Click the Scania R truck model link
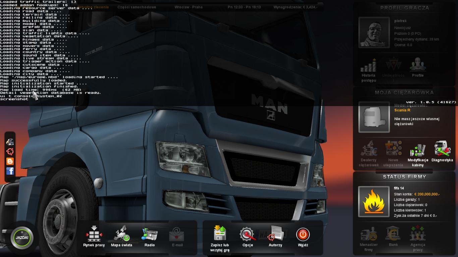The height and width of the screenshot is (257, 458). (x=402, y=110)
